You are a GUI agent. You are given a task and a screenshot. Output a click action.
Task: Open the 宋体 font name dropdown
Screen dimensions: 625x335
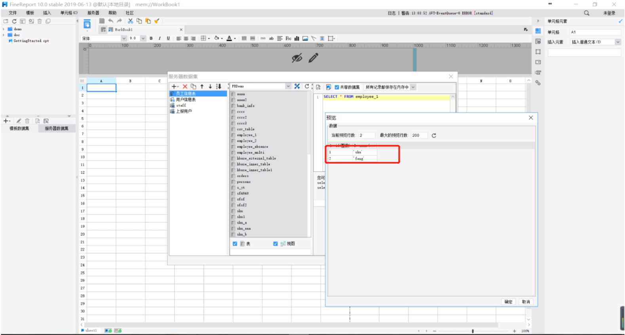[123, 38]
